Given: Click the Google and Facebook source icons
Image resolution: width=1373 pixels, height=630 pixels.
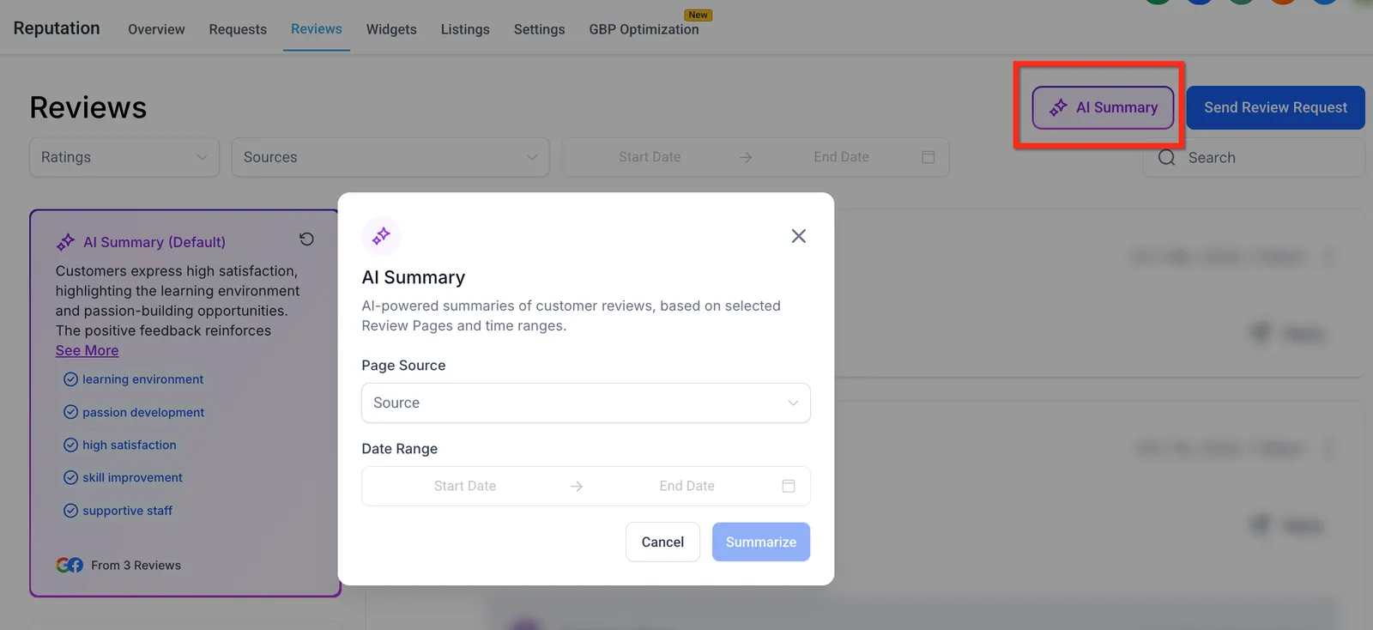Looking at the screenshot, I should 70,565.
